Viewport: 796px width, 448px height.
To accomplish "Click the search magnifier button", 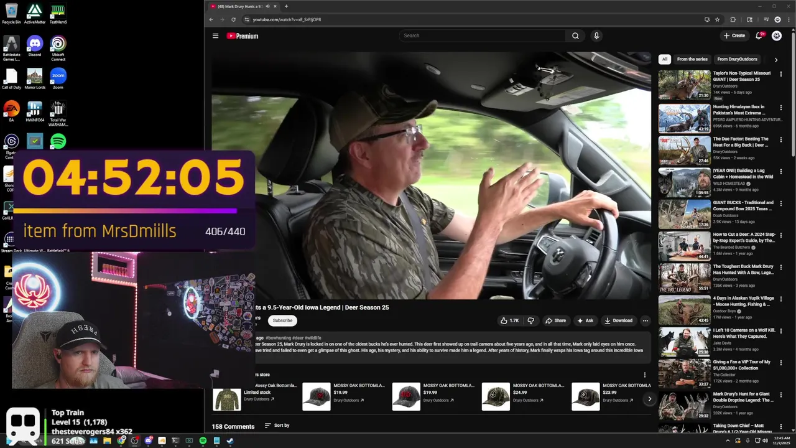I will click(x=575, y=35).
